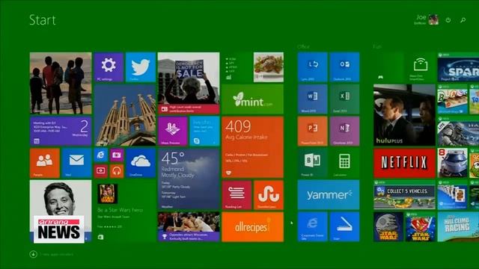Open the OneNote 2013 tile

344,131
